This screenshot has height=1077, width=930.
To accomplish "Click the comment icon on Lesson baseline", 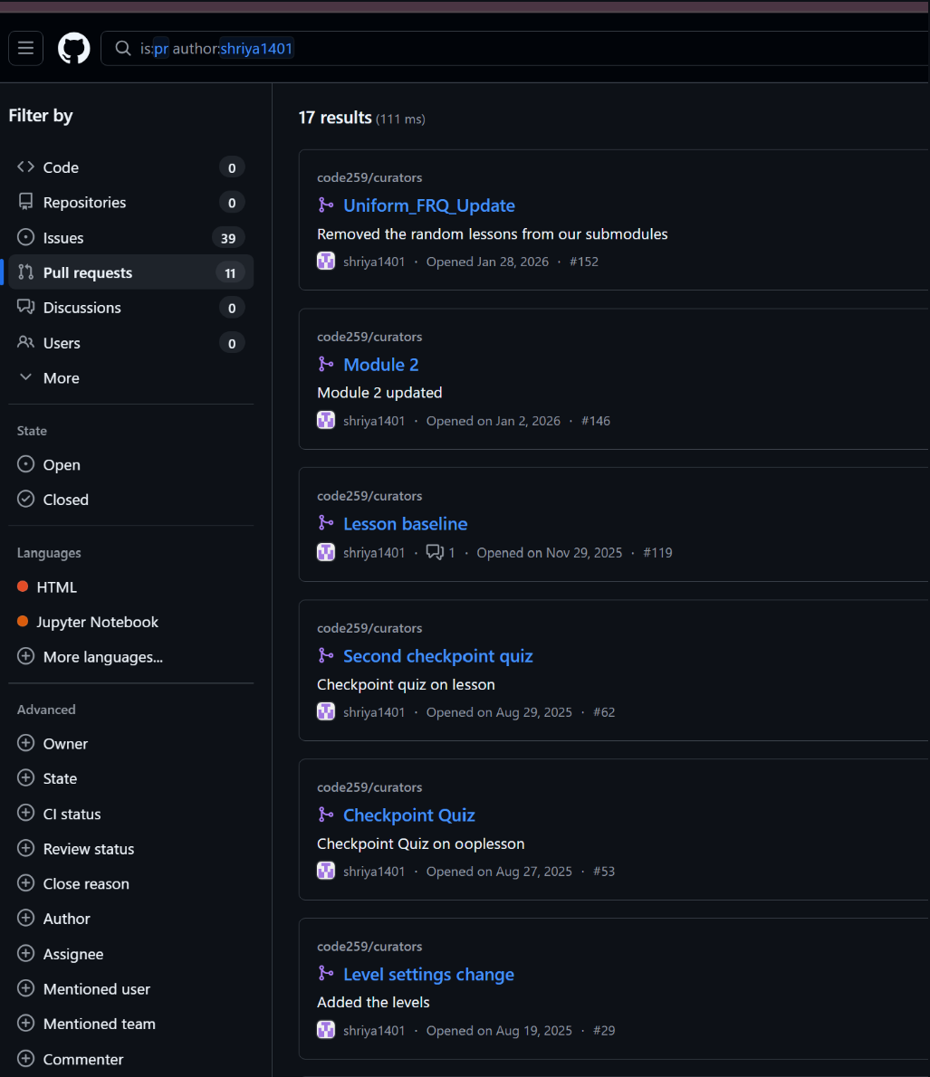I will tap(435, 552).
